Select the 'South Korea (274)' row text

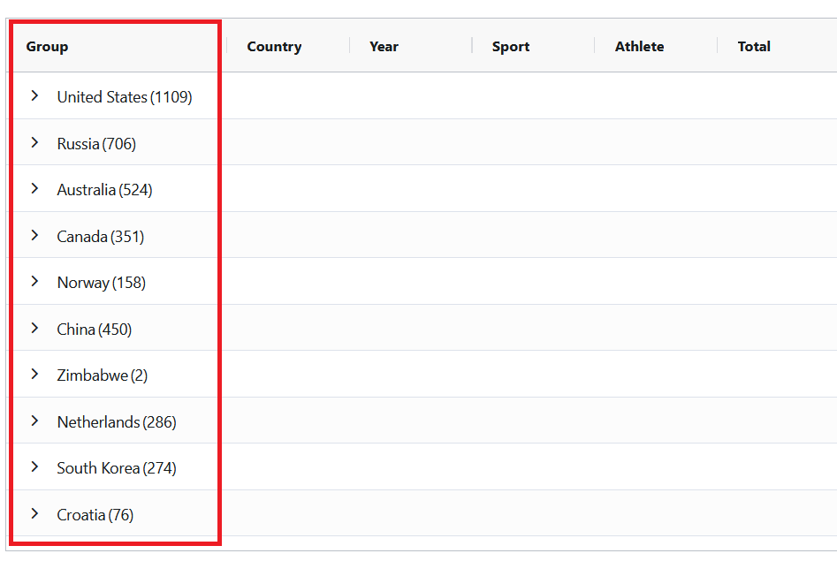pyautogui.click(x=117, y=468)
